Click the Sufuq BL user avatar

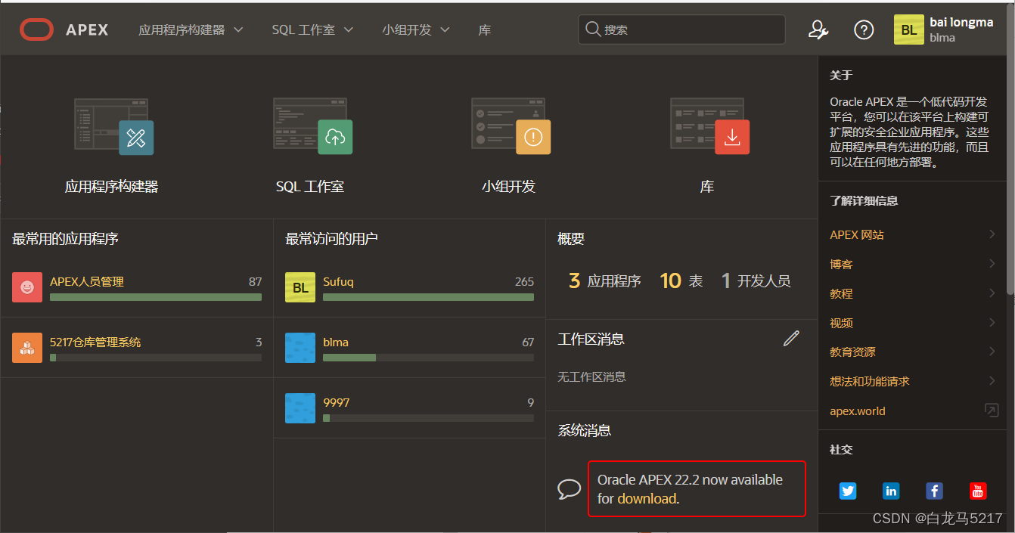pyautogui.click(x=300, y=287)
